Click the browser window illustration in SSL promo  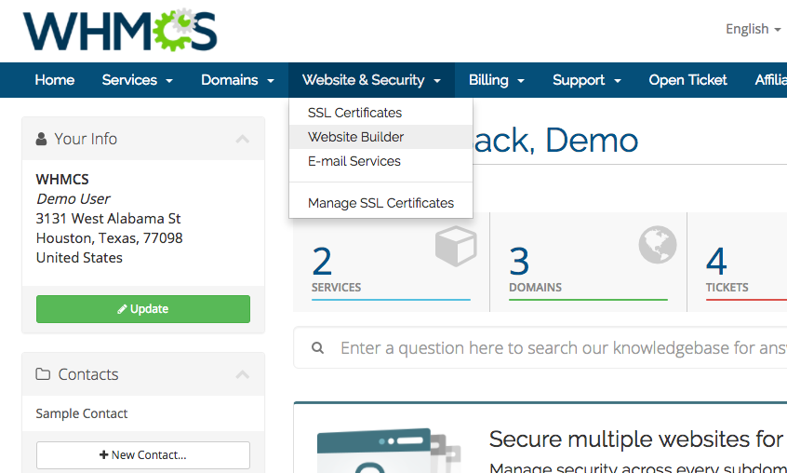389,451
